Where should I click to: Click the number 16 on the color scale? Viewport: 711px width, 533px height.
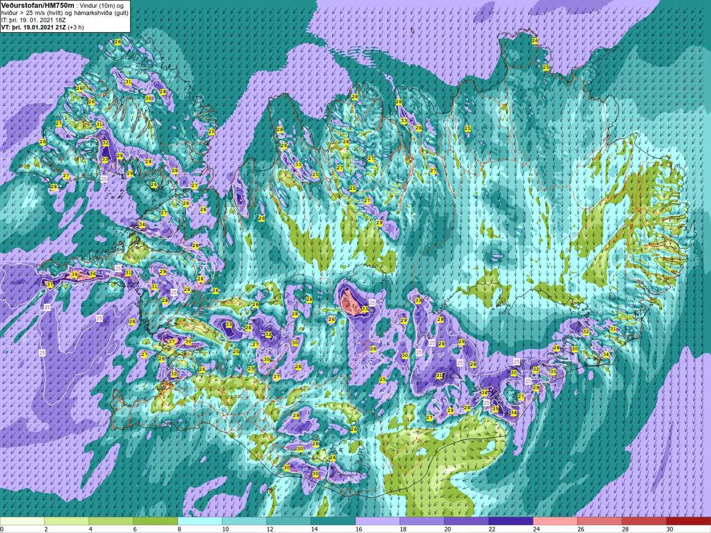click(x=358, y=529)
